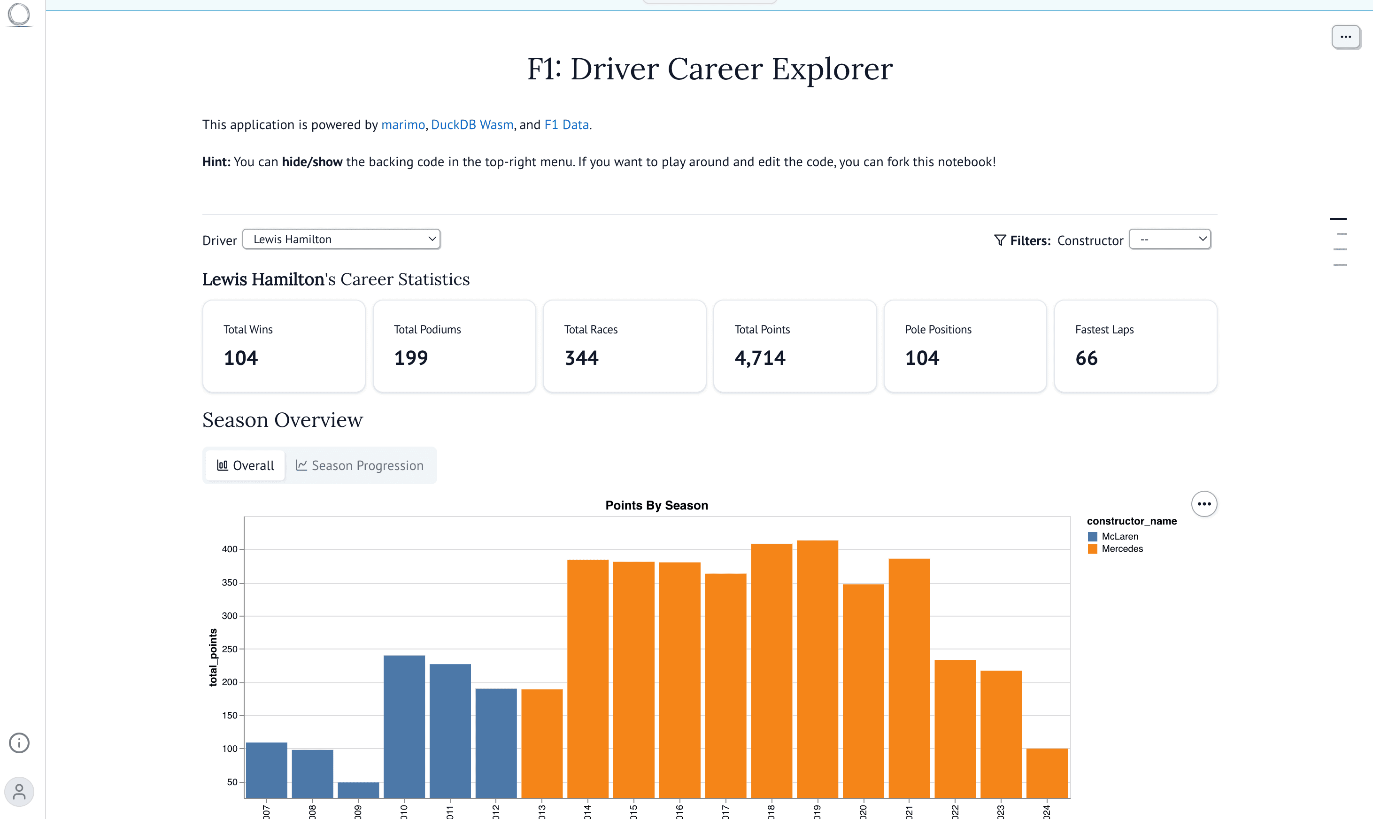Click the marimo link

pyautogui.click(x=403, y=124)
